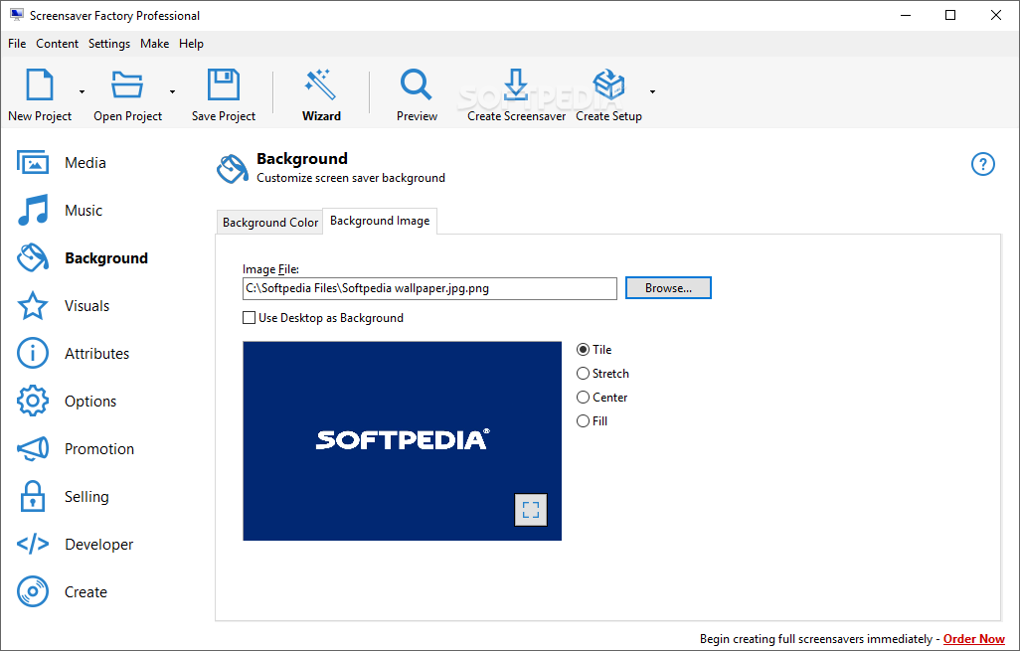Switch to the Background Color tab

click(270, 223)
